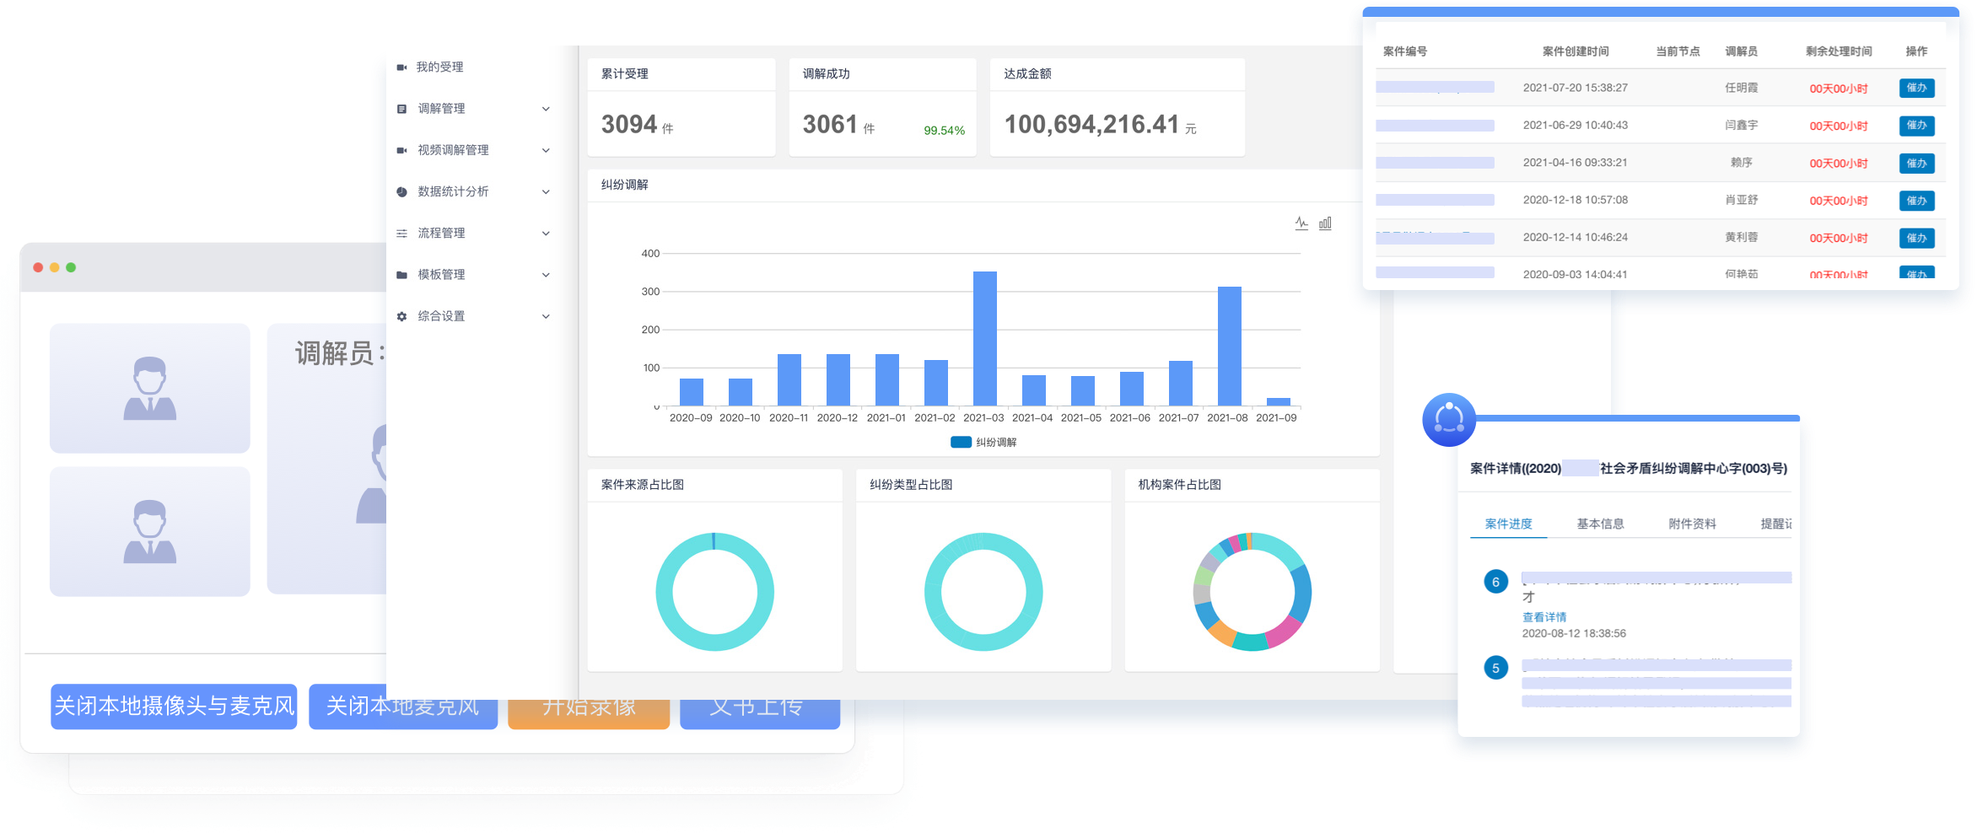Select step 5 circle in case progress

1495,668
